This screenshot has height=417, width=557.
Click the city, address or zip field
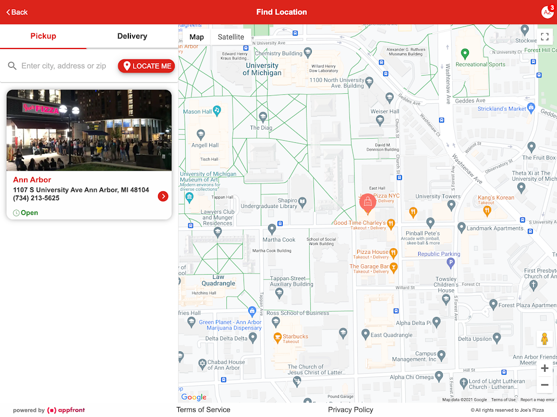pyautogui.click(x=64, y=66)
